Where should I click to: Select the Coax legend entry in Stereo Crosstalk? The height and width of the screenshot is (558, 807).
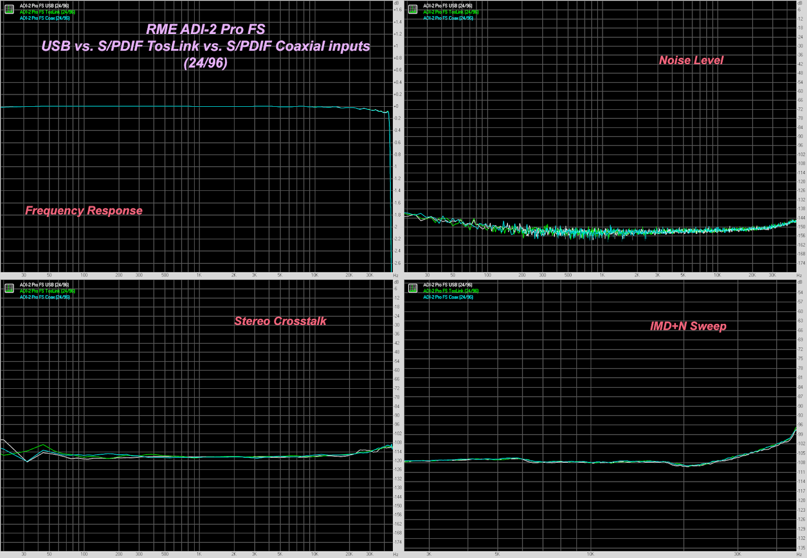point(44,297)
